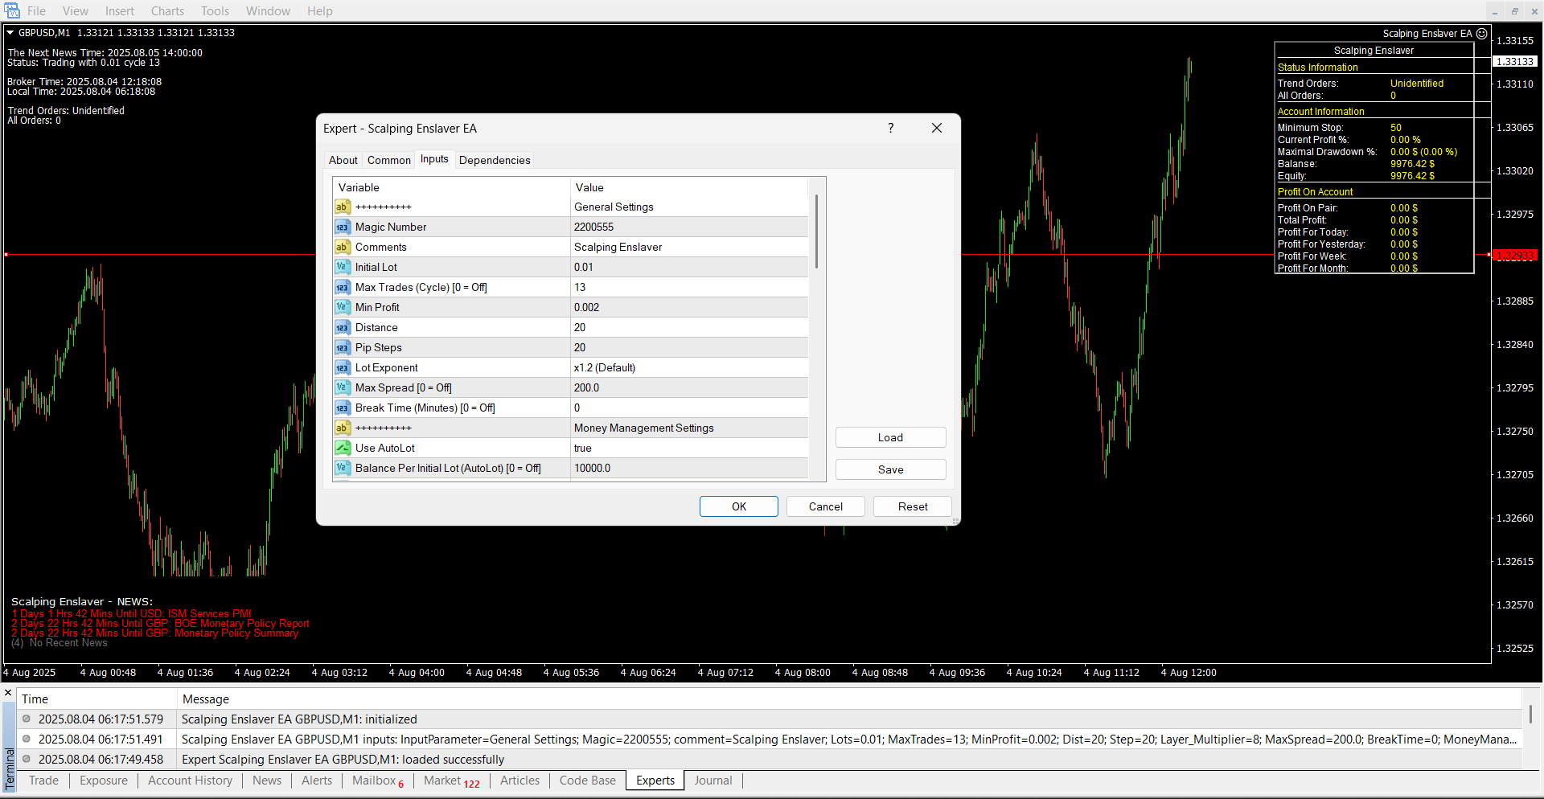Screen dimensions: 1544x799
Task: Expand chart symbol arrow next to GBPUSD,M1
Action: point(10,33)
